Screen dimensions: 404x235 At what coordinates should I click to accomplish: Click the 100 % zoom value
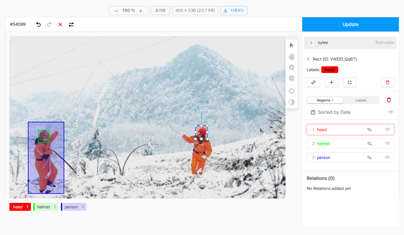coord(129,11)
